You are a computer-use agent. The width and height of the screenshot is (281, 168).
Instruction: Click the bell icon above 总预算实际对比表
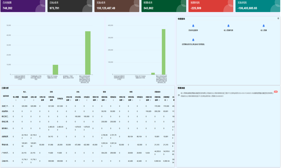193,40
